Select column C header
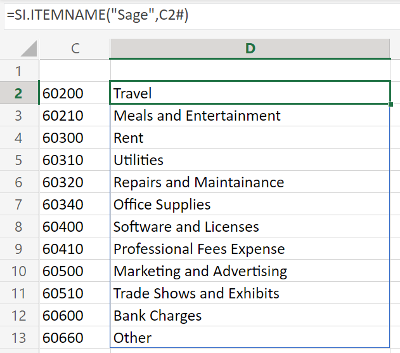 [x=75, y=48]
